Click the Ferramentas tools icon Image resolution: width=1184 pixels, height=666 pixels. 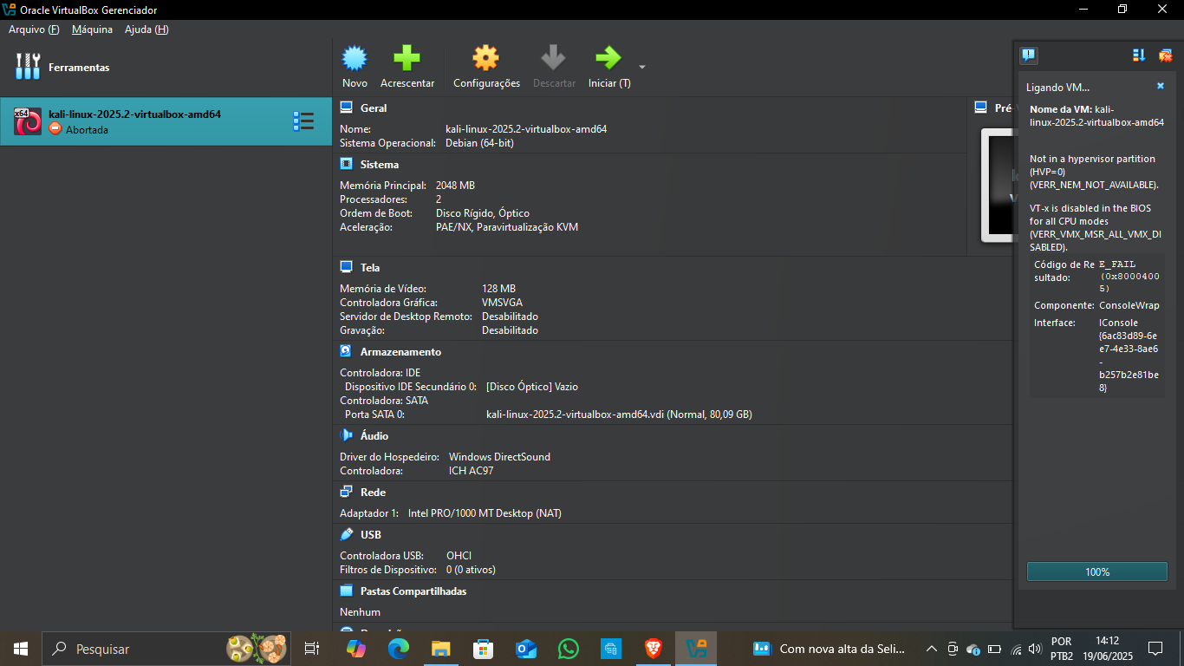[29, 67]
